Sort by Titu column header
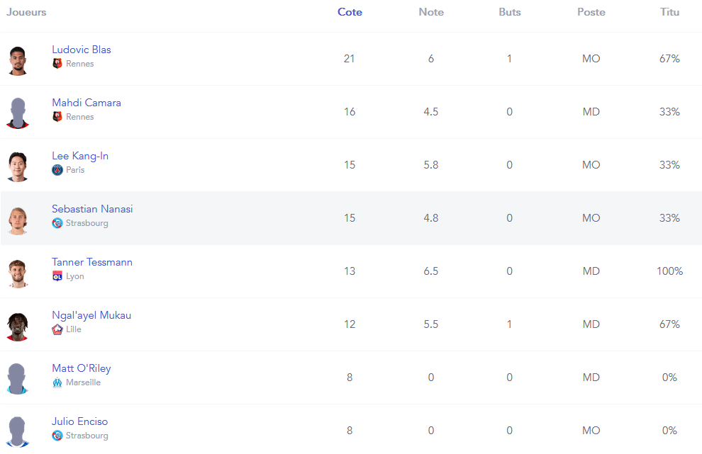This screenshot has height=454, width=702. coord(669,12)
